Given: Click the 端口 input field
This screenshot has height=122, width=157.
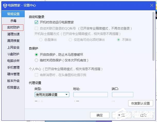Looking at the screenshot, I should point(123,95).
